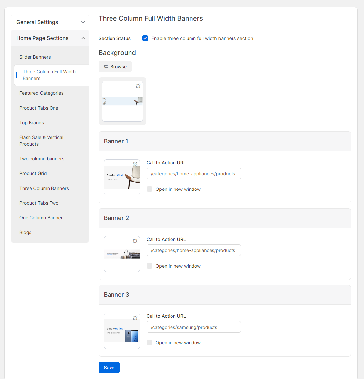364x379 pixels.
Task: Check open in new window for Banner 3
Action: point(150,343)
